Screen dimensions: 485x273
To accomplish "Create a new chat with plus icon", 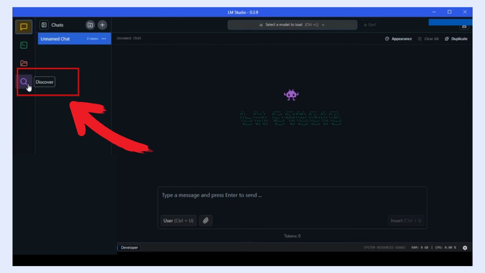I will pyautogui.click(x=102, y=25).
